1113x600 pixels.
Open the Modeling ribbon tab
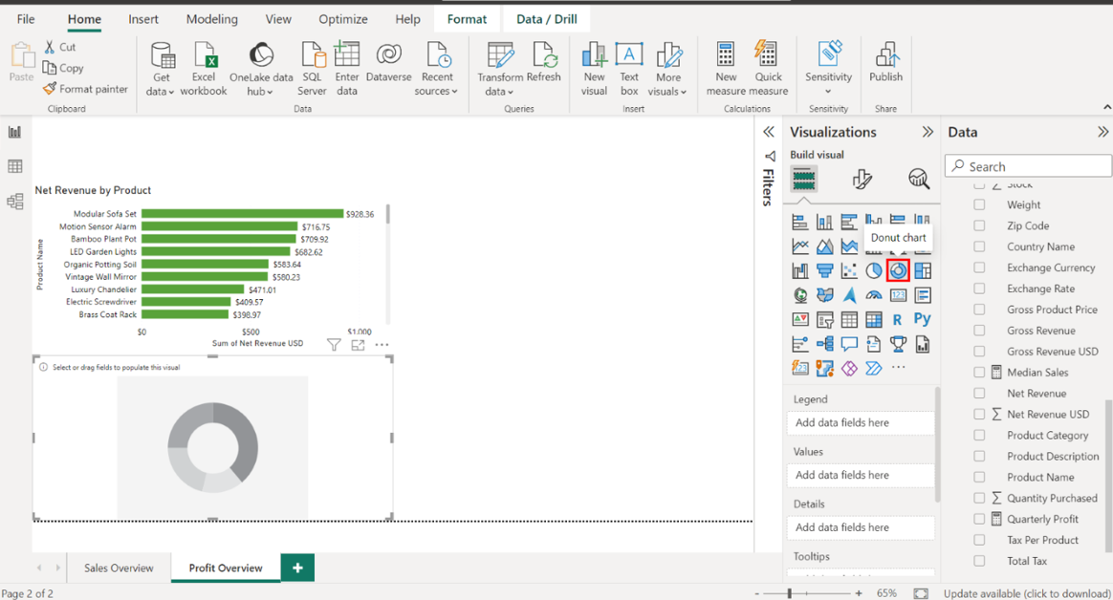point(211,19)
